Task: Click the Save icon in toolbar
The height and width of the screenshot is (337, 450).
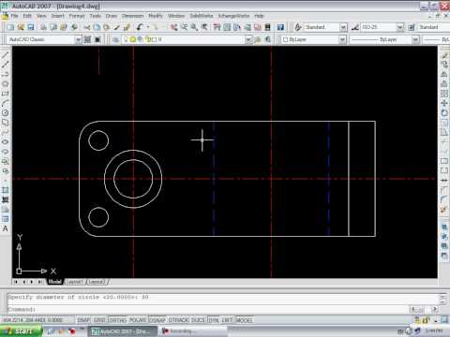Action: (x=31, y=27)
